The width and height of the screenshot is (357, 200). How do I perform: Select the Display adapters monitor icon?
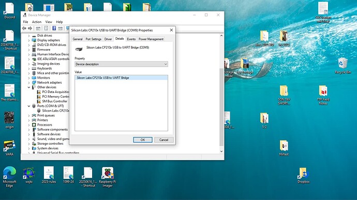coord(34,40)
